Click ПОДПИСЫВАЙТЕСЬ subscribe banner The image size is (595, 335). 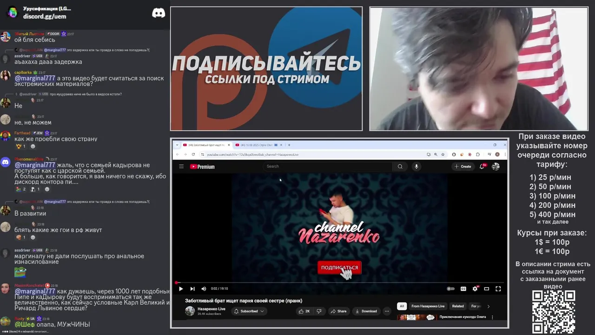(x=266, y=69)
